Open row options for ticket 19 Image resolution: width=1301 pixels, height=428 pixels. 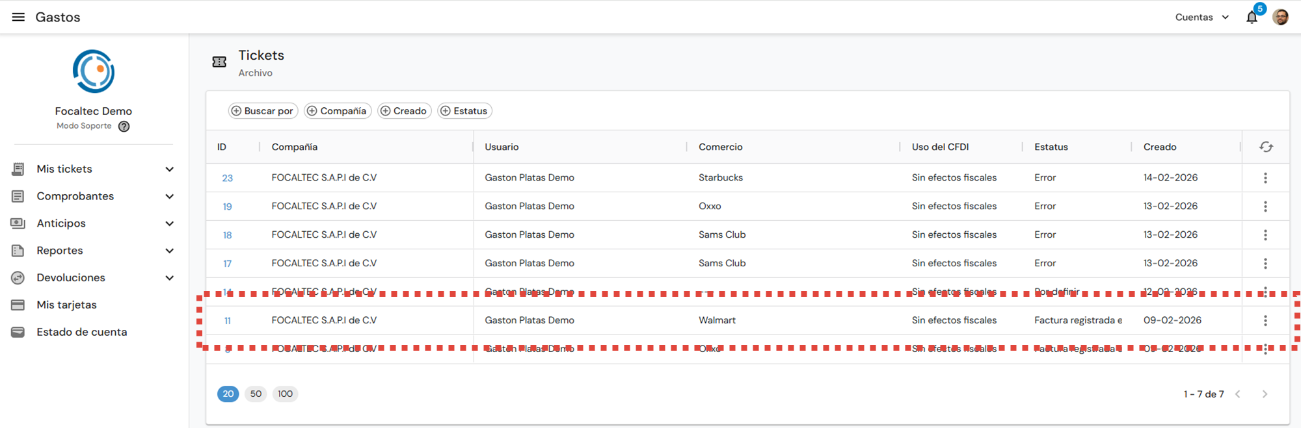1265,207
